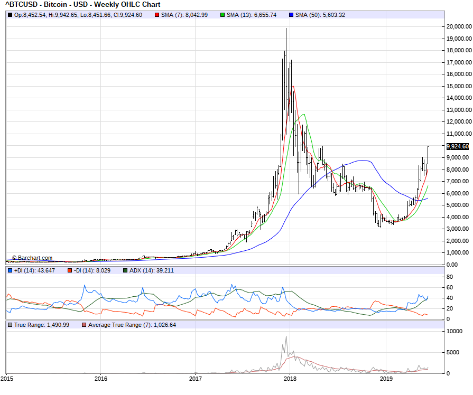Click the orange -DI (14) legend swatch
The width and height of the screenshot is (473, 395).
70,270
